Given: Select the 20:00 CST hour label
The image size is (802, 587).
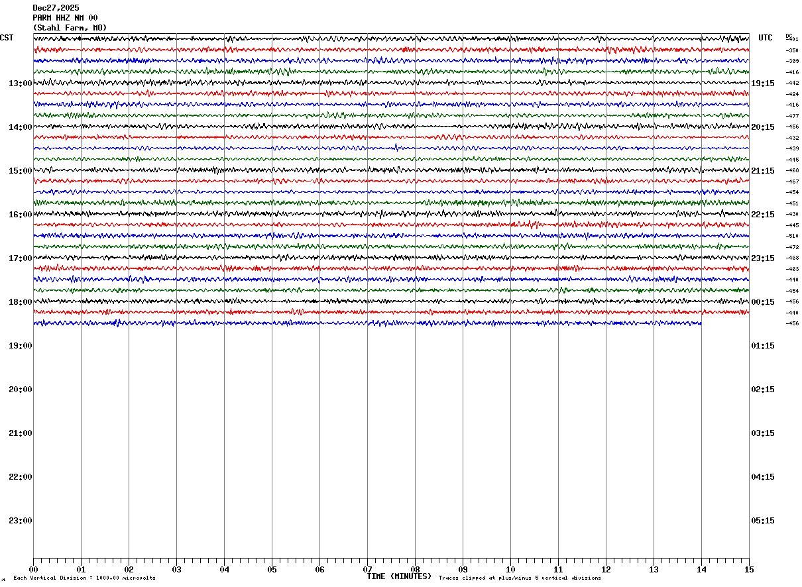Looking at the screenshot, I should tap(20, 389).
